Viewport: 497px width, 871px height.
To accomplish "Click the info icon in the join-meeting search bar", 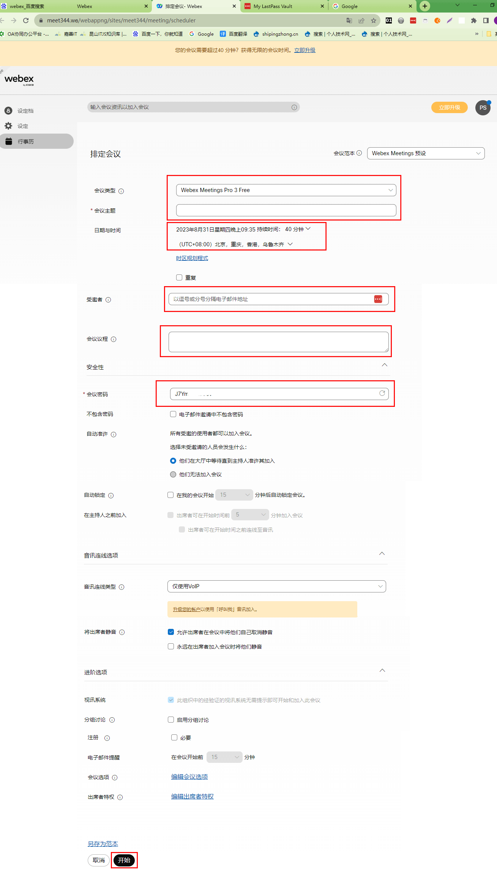I will pyautogui.click(x=294, y=107).
